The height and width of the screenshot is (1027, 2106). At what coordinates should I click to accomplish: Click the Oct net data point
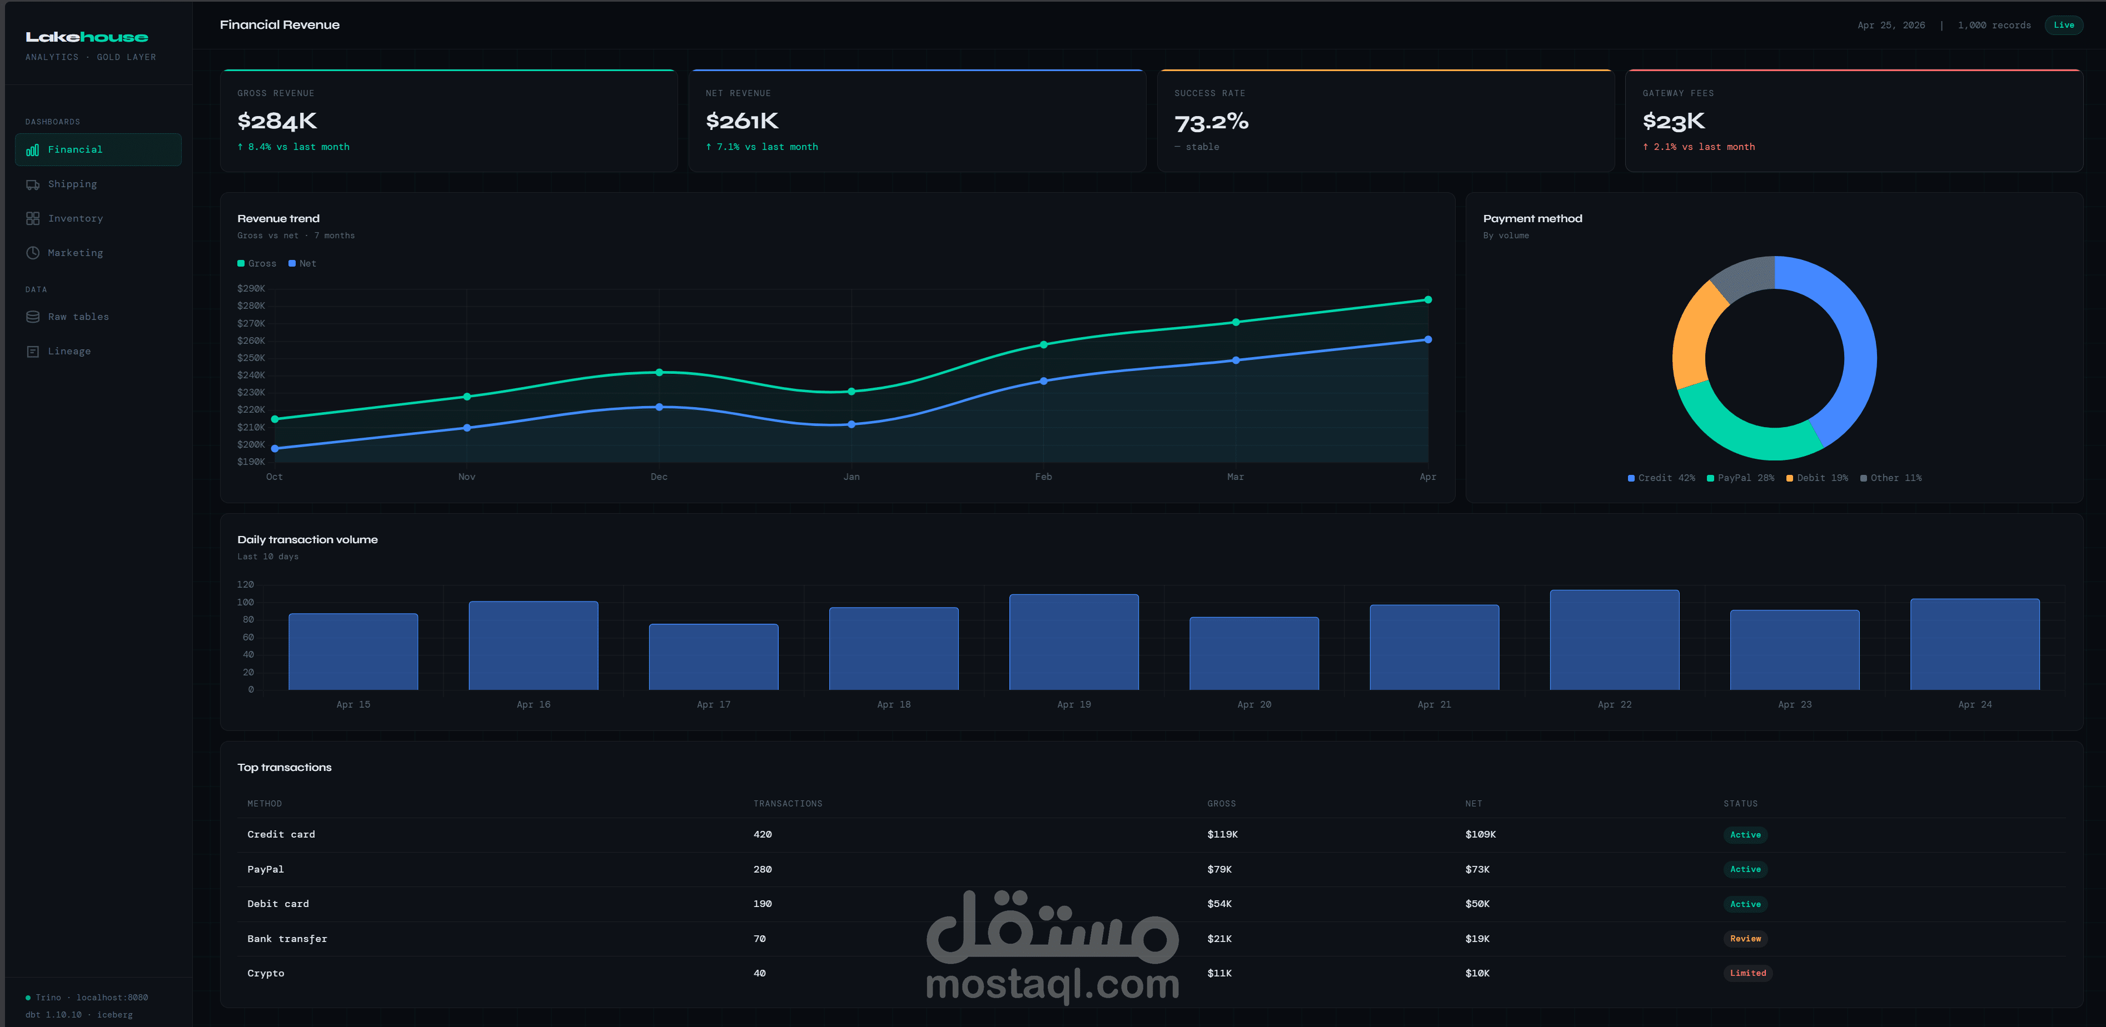pos(275,449)
